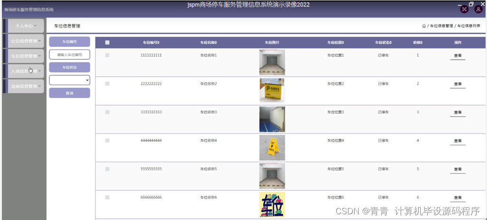The width and height of the screenshot is (487, 220).
Task: Expand the 车位信息管理 sidebar menu
Action: (x=26, y=56)
